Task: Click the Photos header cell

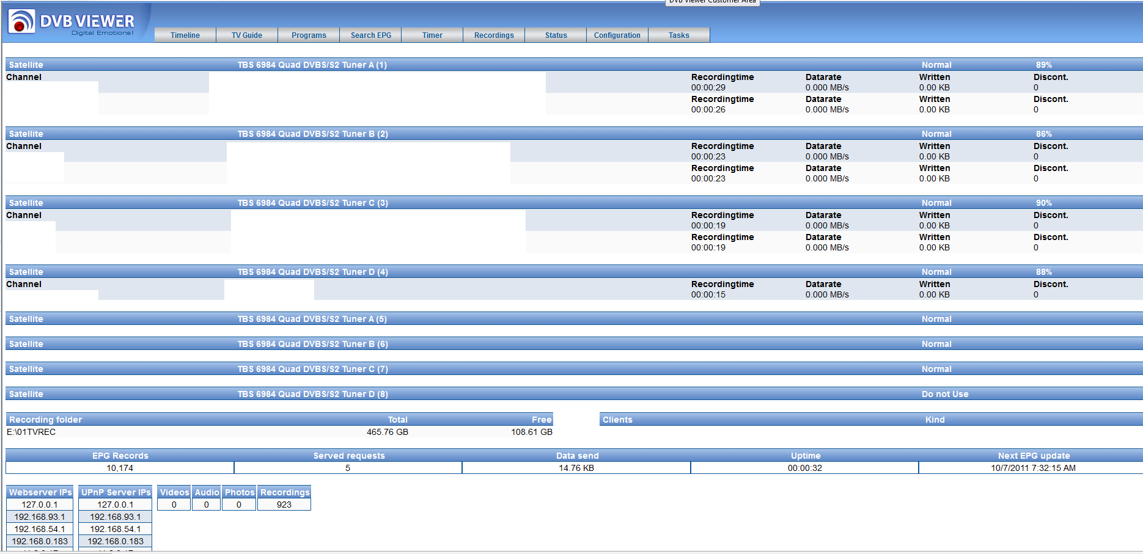Action: [239, 492]
